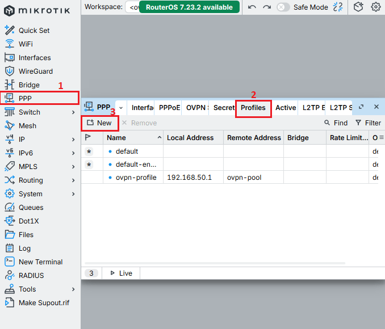The height and width of the screenshot is (329, 385).
Task: Click the Bridge column header
Action: click(305, 138)
